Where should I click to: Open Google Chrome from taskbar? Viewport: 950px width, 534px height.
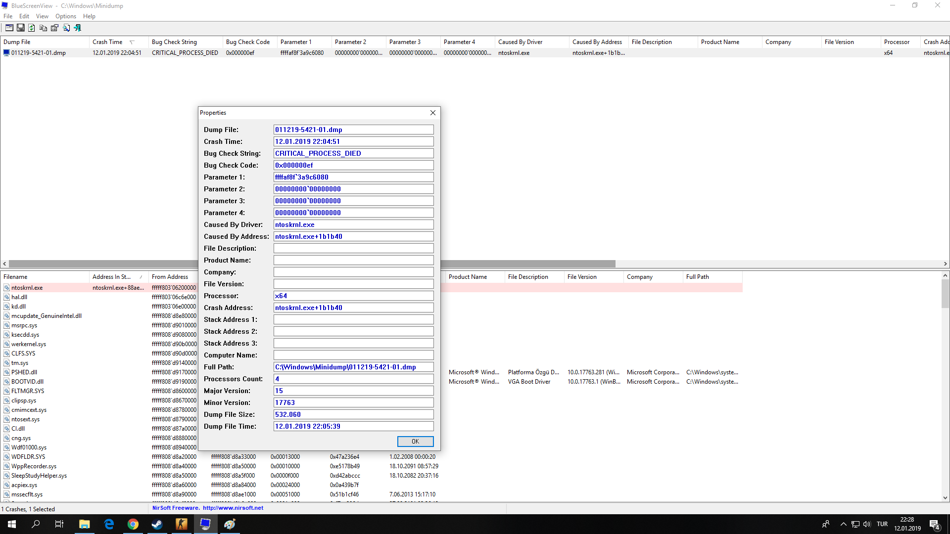pyautogui.click(x=133, y=524)
